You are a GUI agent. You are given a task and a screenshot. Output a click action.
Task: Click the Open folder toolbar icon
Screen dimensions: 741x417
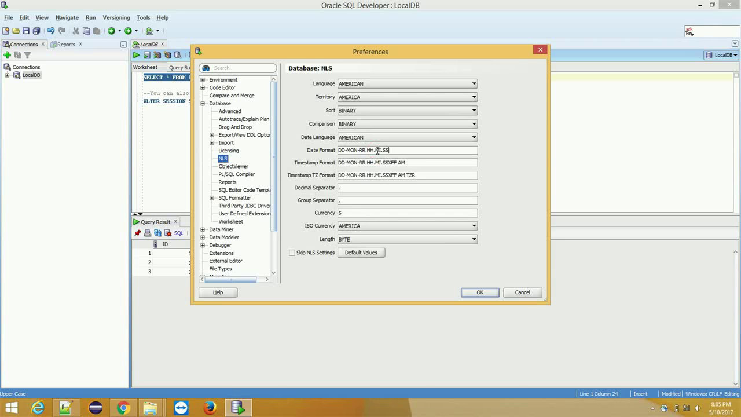(x=16, y=31)
